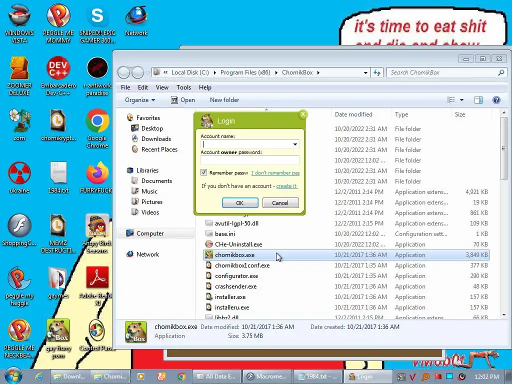Launch Angry Birds Seasons from the desktop
This screenshot has width=512, height=384.
tap(97, 233)
